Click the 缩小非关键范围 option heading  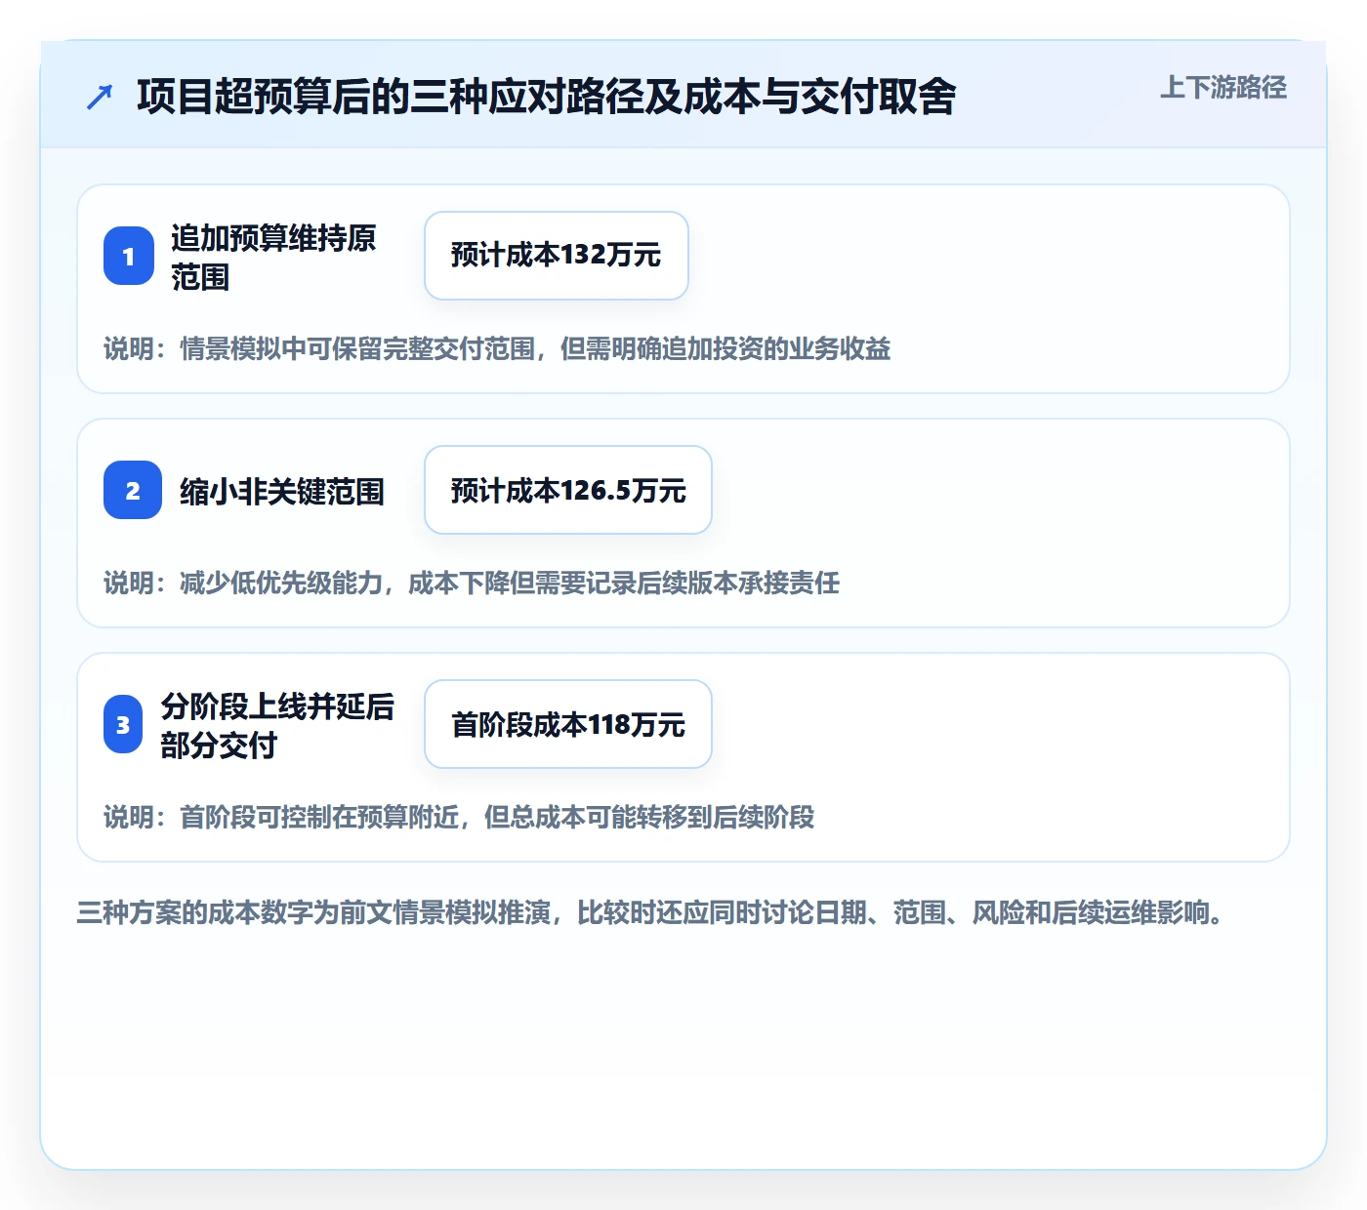coord(282,491)
